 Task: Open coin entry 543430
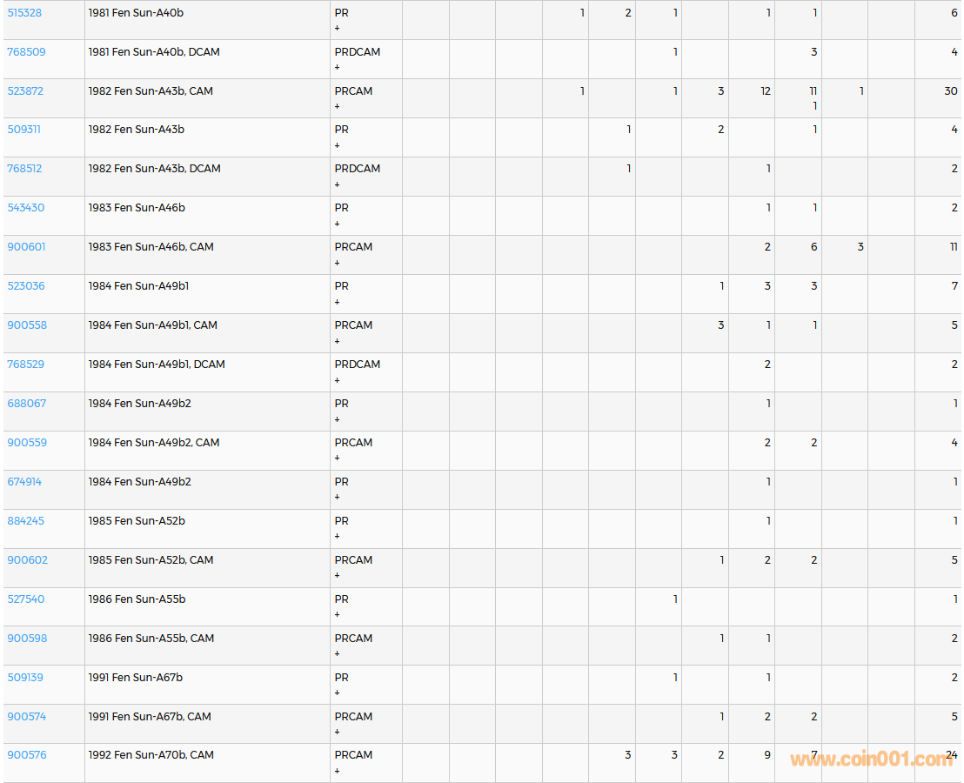(26, 208)
